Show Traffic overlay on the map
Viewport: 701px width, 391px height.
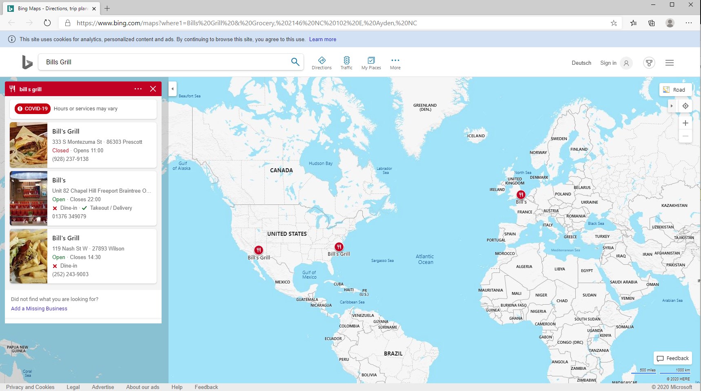[x=346, y=63]
